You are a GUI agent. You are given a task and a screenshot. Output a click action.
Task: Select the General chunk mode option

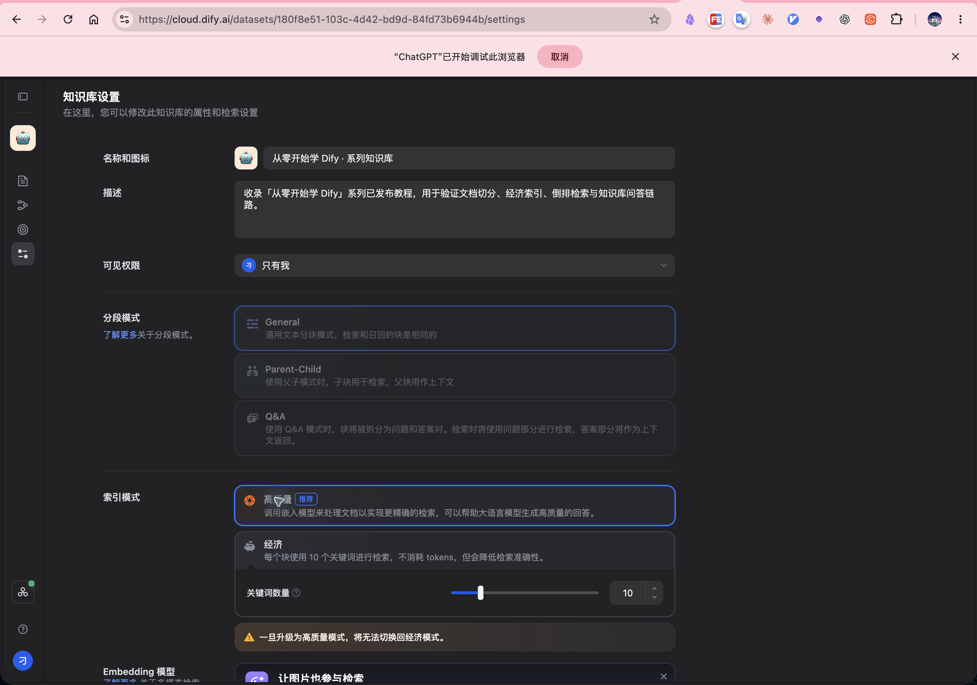(455, 328)
